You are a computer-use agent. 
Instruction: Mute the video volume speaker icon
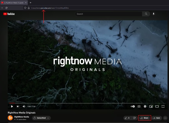pyautogui.click(x=24, y=106)
